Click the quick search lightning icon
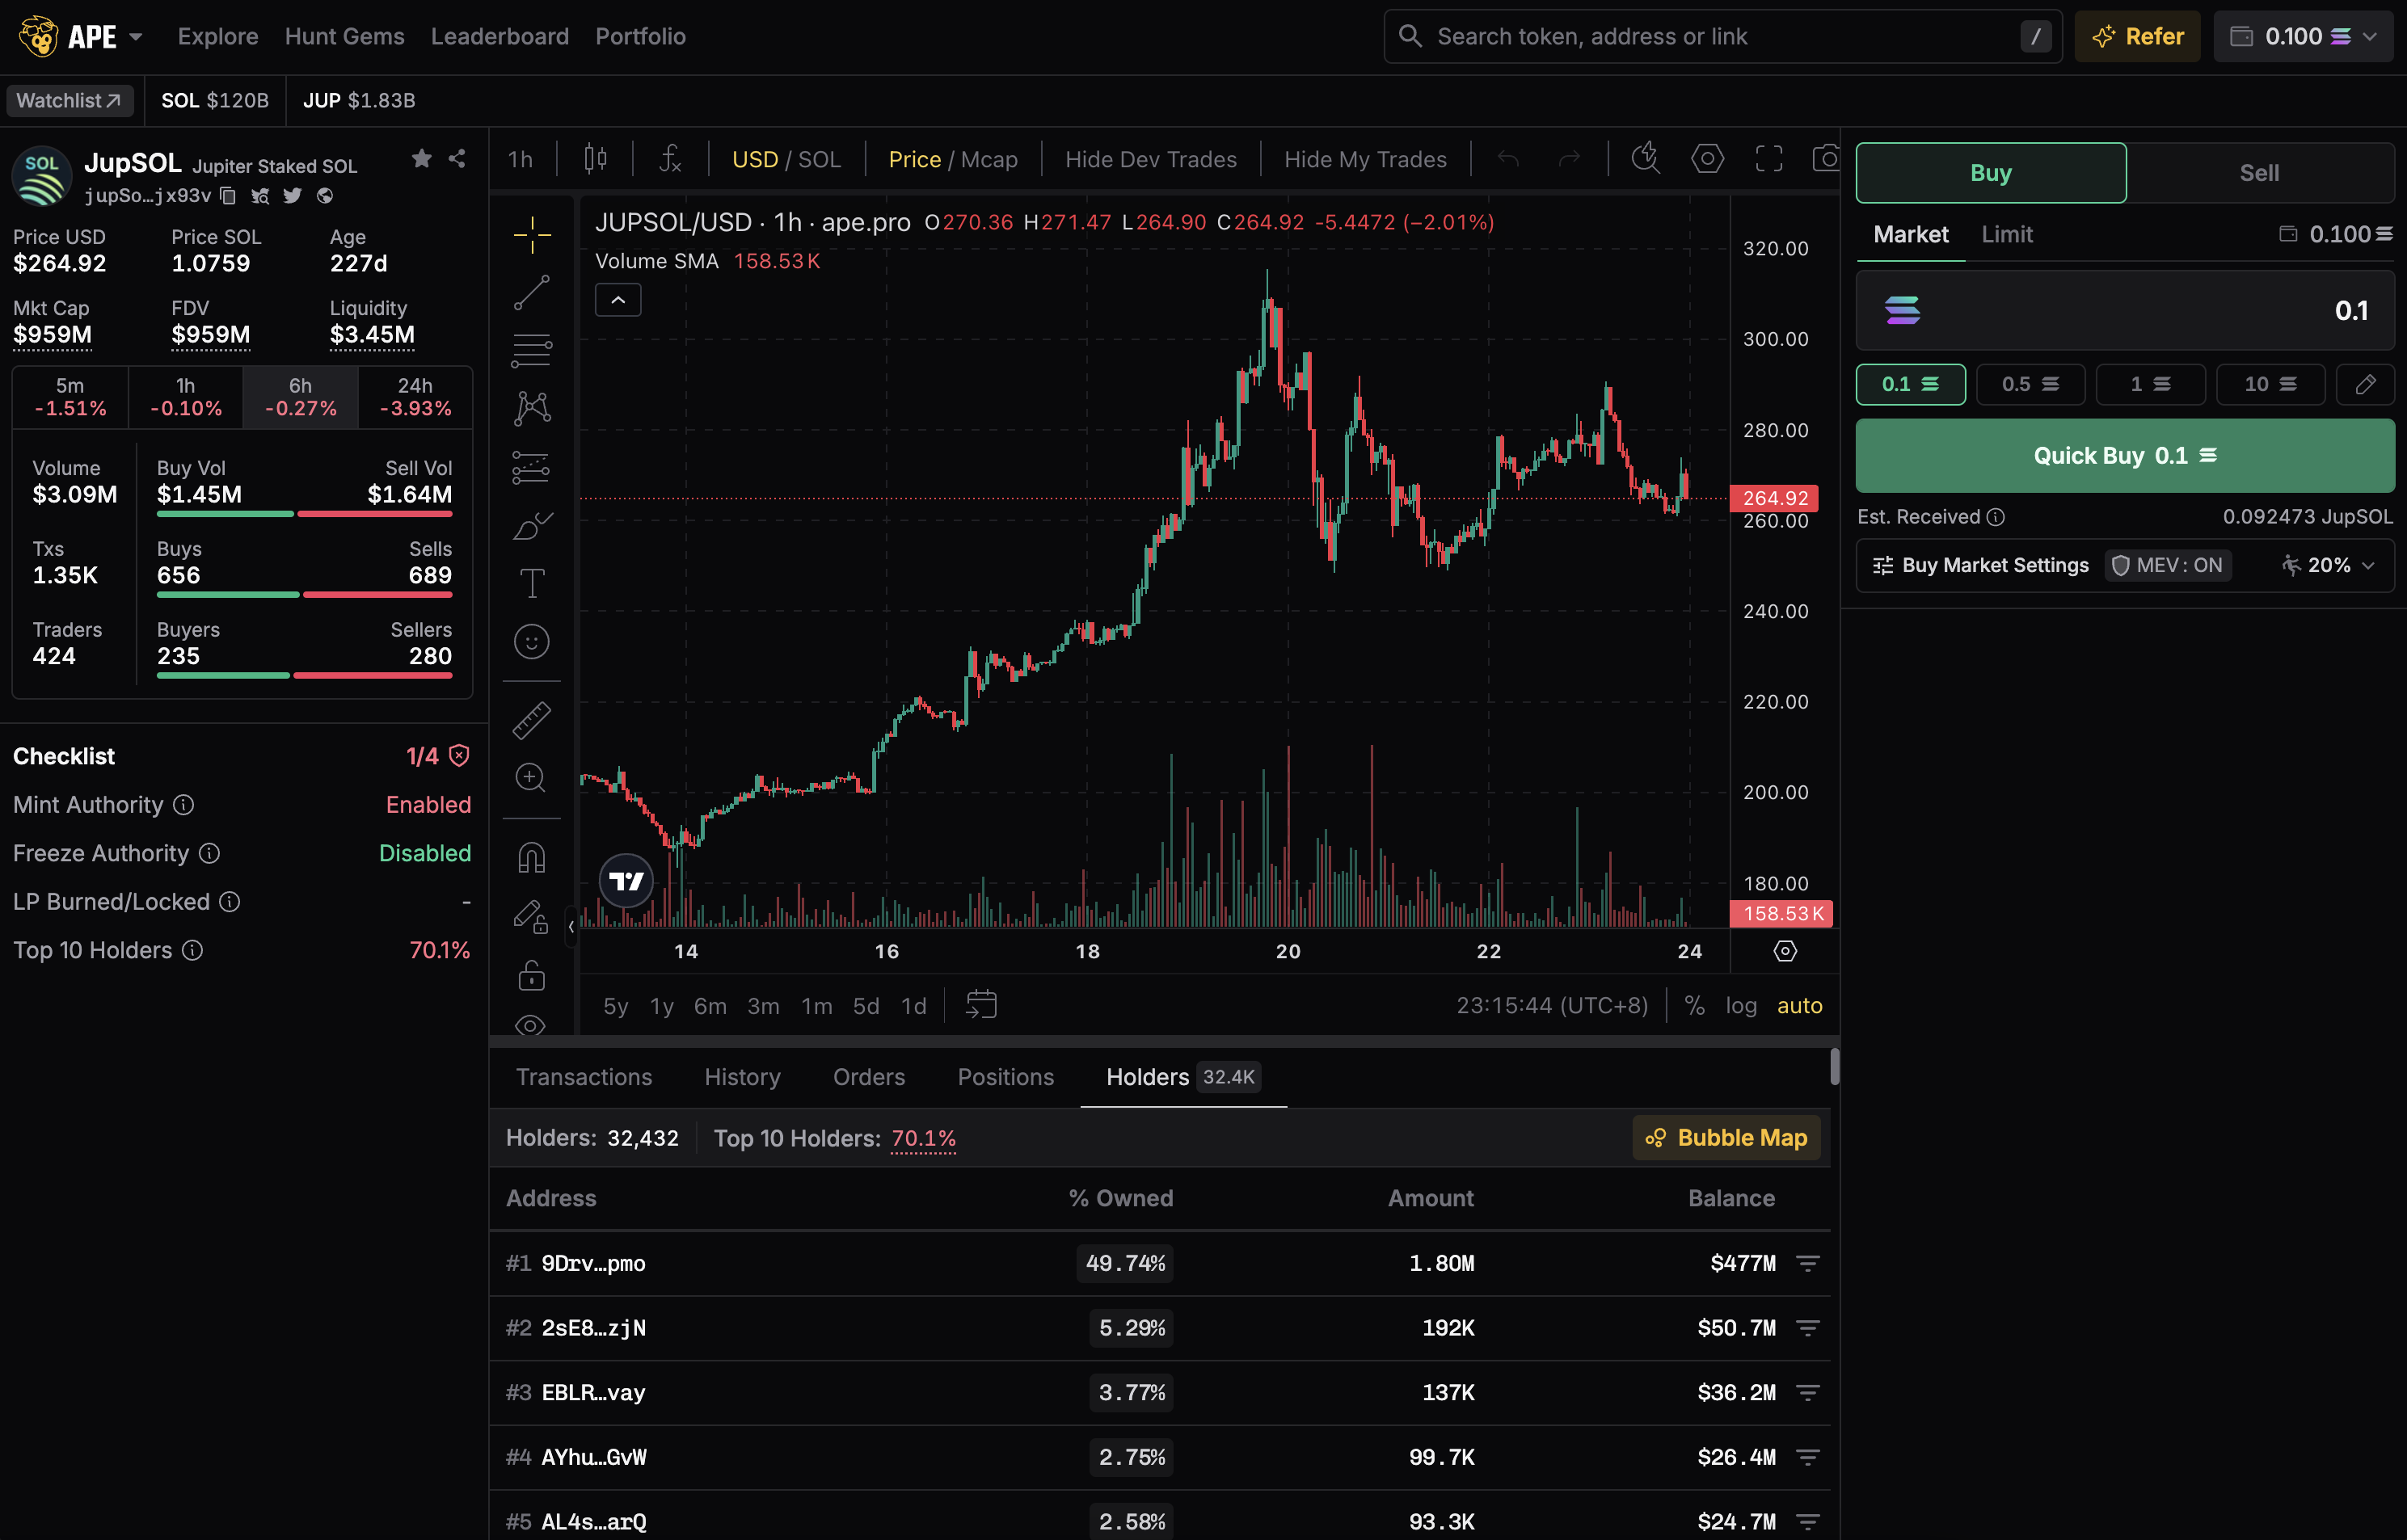Viewport: 2407px width, 1540px height. tap(1646, 158)
